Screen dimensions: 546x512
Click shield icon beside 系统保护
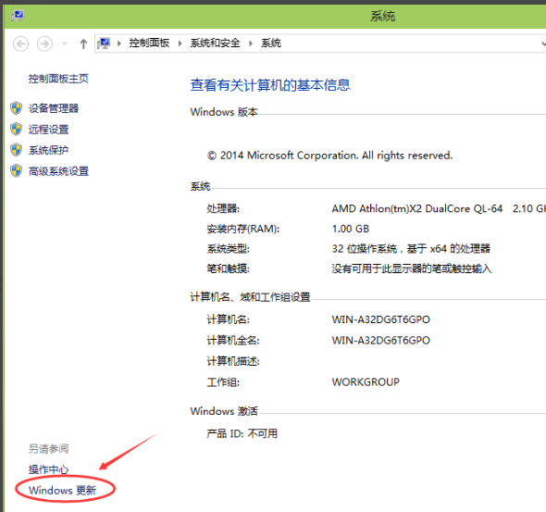pos(16,150)
